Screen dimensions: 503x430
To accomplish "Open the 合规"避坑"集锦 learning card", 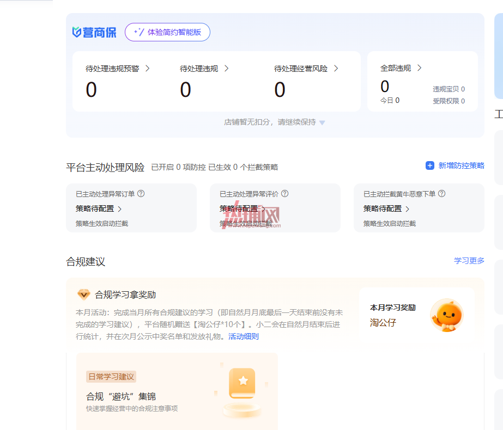I will coord(177,391).
